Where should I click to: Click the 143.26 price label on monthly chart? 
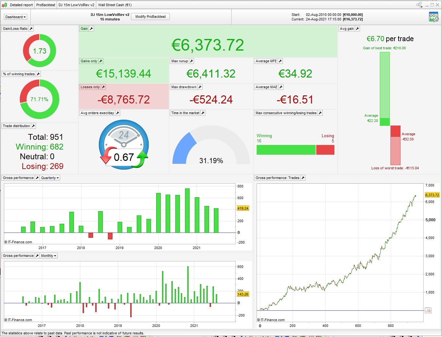(243, 294)
